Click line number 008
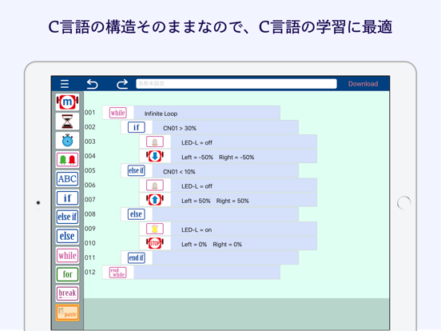The height and width of the screenshot is (331, 441). (x=90, y=214)
